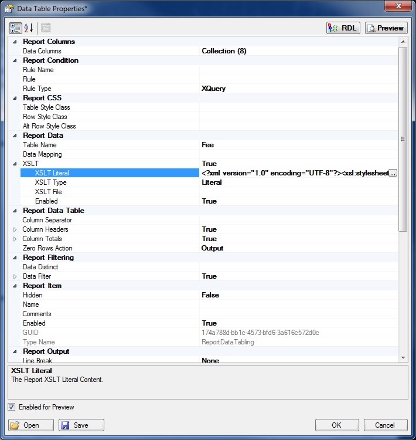Click OK to confirm properties
This screenshot has height=440, width=416.
pos(336,425)
